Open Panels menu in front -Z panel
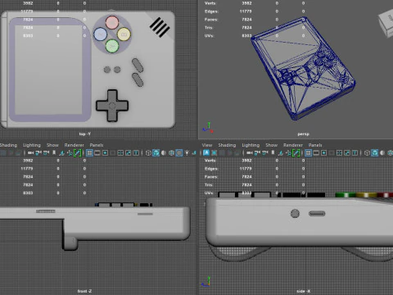Viewport: 393px width, 295px height. pos(97,145)
